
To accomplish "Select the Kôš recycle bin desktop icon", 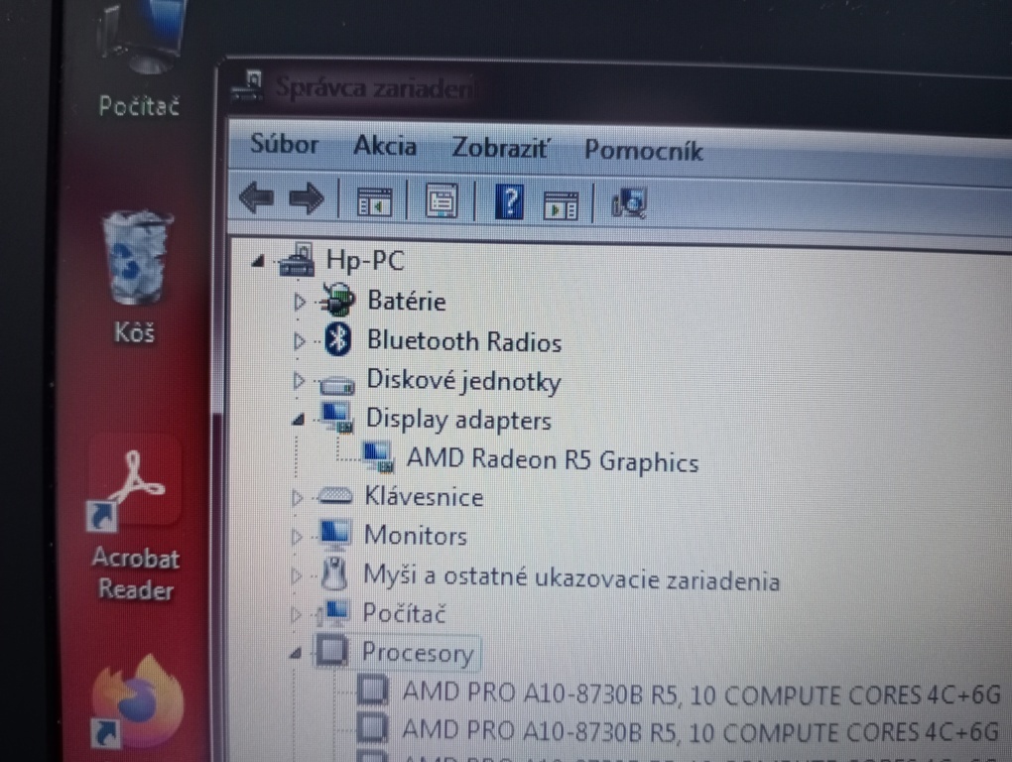I will tap(136, 276).
